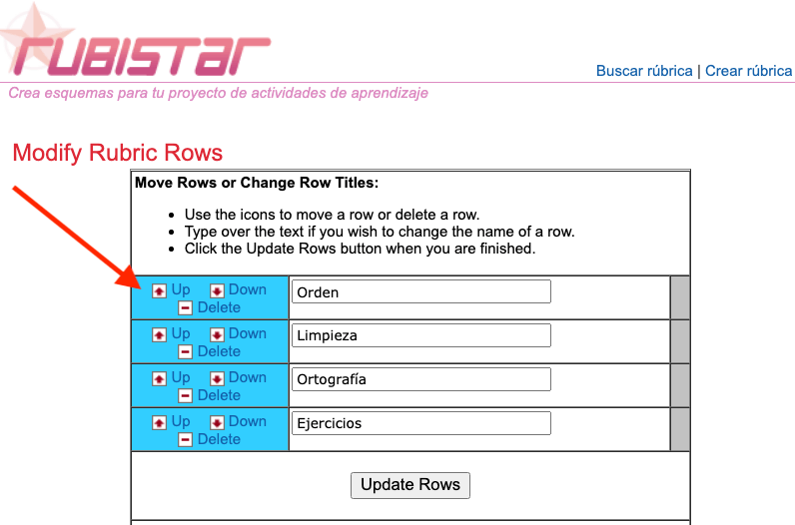The width and height of the screenshot is (795, 525).
Task: Select the Limpieza row title text box
Action: click(x=420, y=335)
